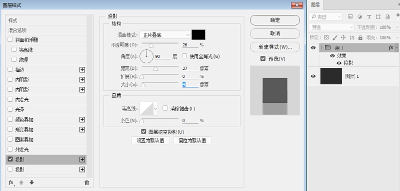Click the fx badge on 组 1 layer
Image resolution: width=400 pixels, height=191 pixels.
coord(390,47)
